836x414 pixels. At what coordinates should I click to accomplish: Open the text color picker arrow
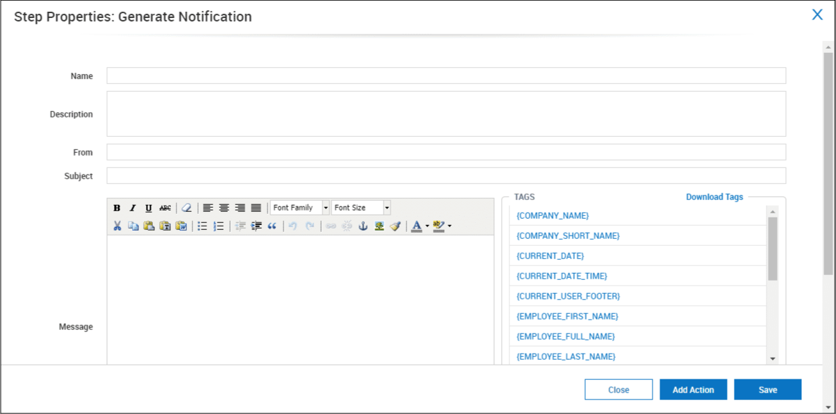click(x=427, y=226)
